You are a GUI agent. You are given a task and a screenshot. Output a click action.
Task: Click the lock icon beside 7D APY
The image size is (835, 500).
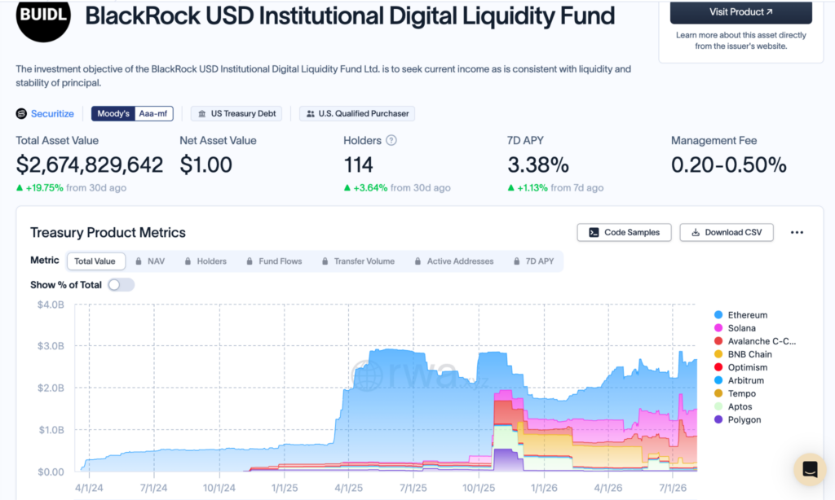pos(516,261)
